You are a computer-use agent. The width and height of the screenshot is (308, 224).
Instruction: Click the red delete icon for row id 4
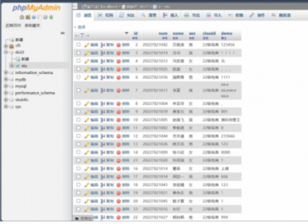click(118, 61)
